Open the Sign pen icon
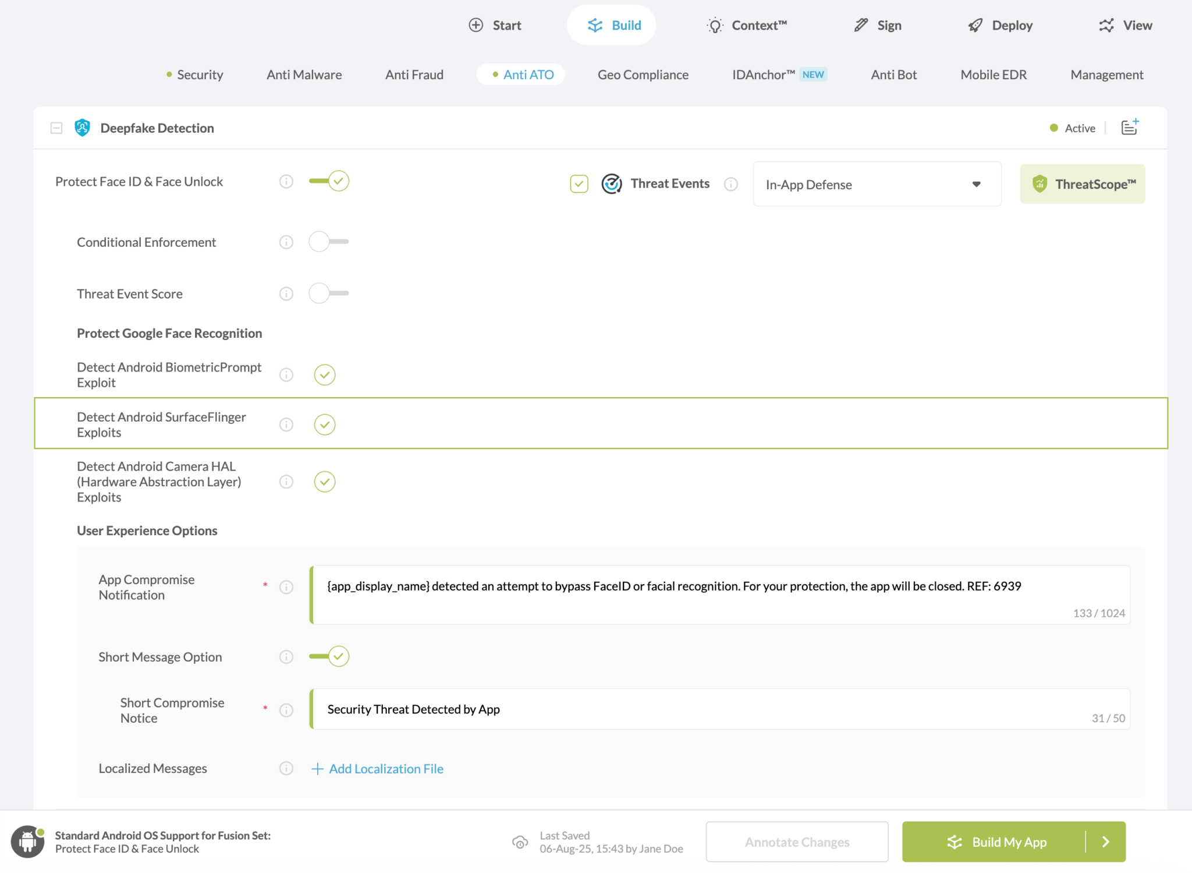1192x873 pixels. coord(860,24)
